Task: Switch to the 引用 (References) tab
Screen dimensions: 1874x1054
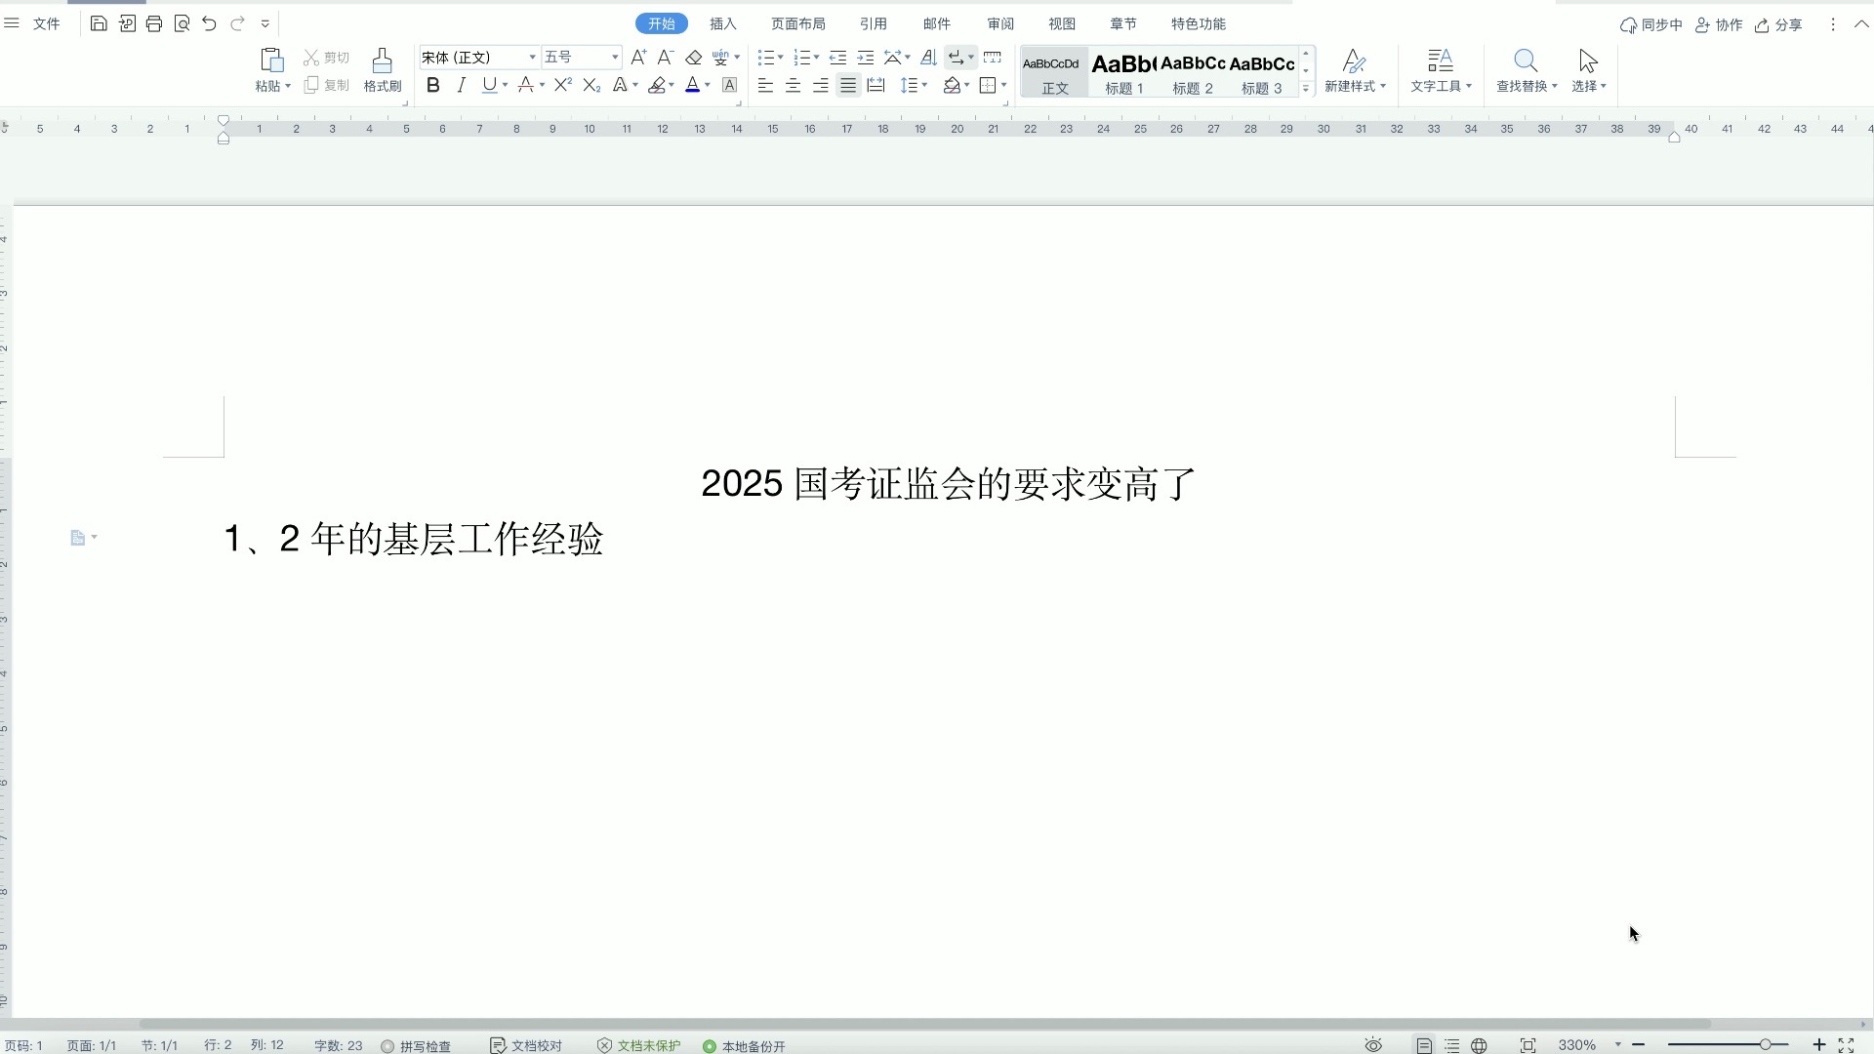Action: (874, 23)
